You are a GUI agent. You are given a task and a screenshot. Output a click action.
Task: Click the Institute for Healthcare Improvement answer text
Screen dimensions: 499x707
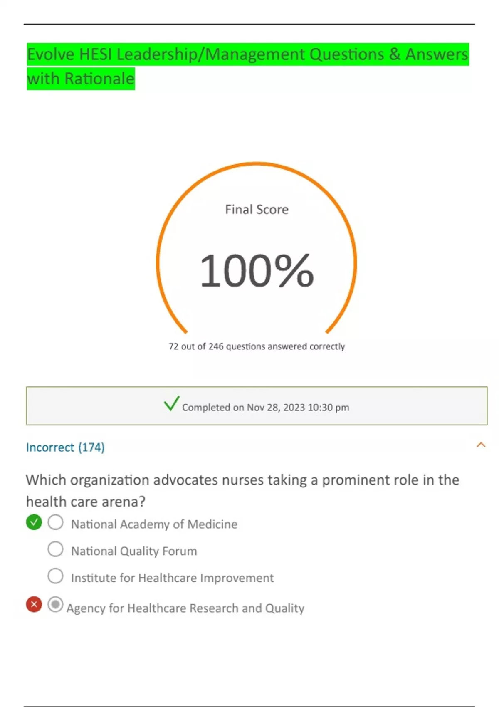point(172,578)
